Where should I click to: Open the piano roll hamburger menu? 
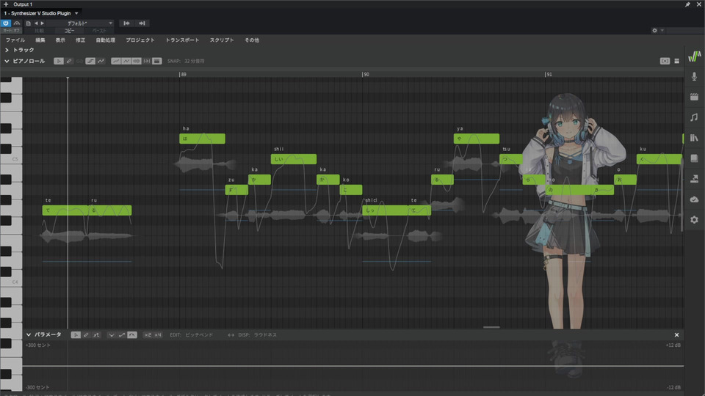[x=676, y=61]
